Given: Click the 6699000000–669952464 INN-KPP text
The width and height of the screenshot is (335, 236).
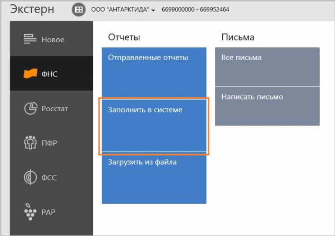Looking at the screenshot, I should [195, 10].
